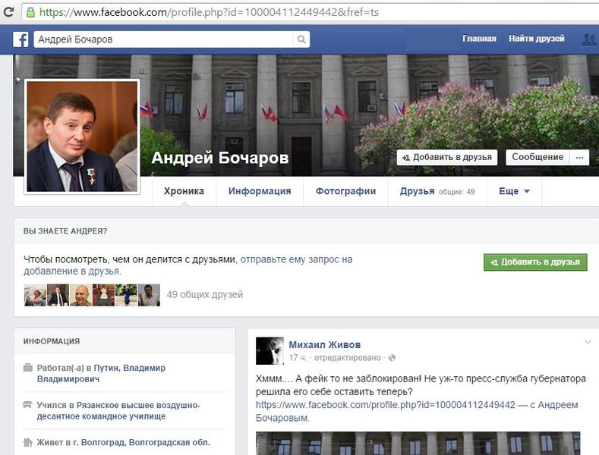The height and width of the screenshot is (455, 599).
Task: Click the 49 общих друзей text
Action: pyautogui.click(x=205, y=295)
